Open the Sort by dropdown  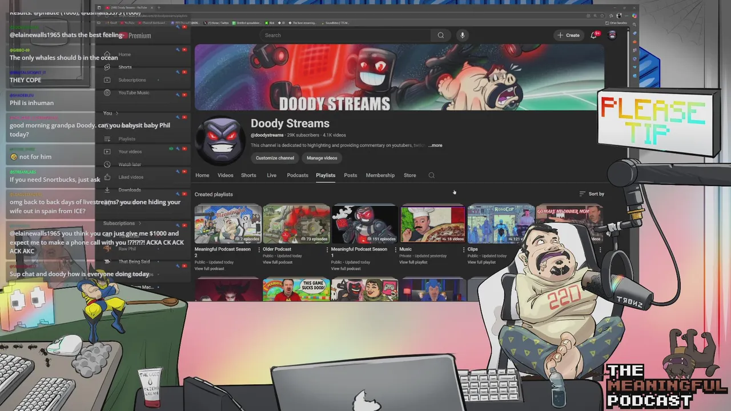[592, 194]
